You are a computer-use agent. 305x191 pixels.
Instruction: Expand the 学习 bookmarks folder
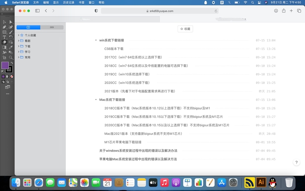(18, 52)
